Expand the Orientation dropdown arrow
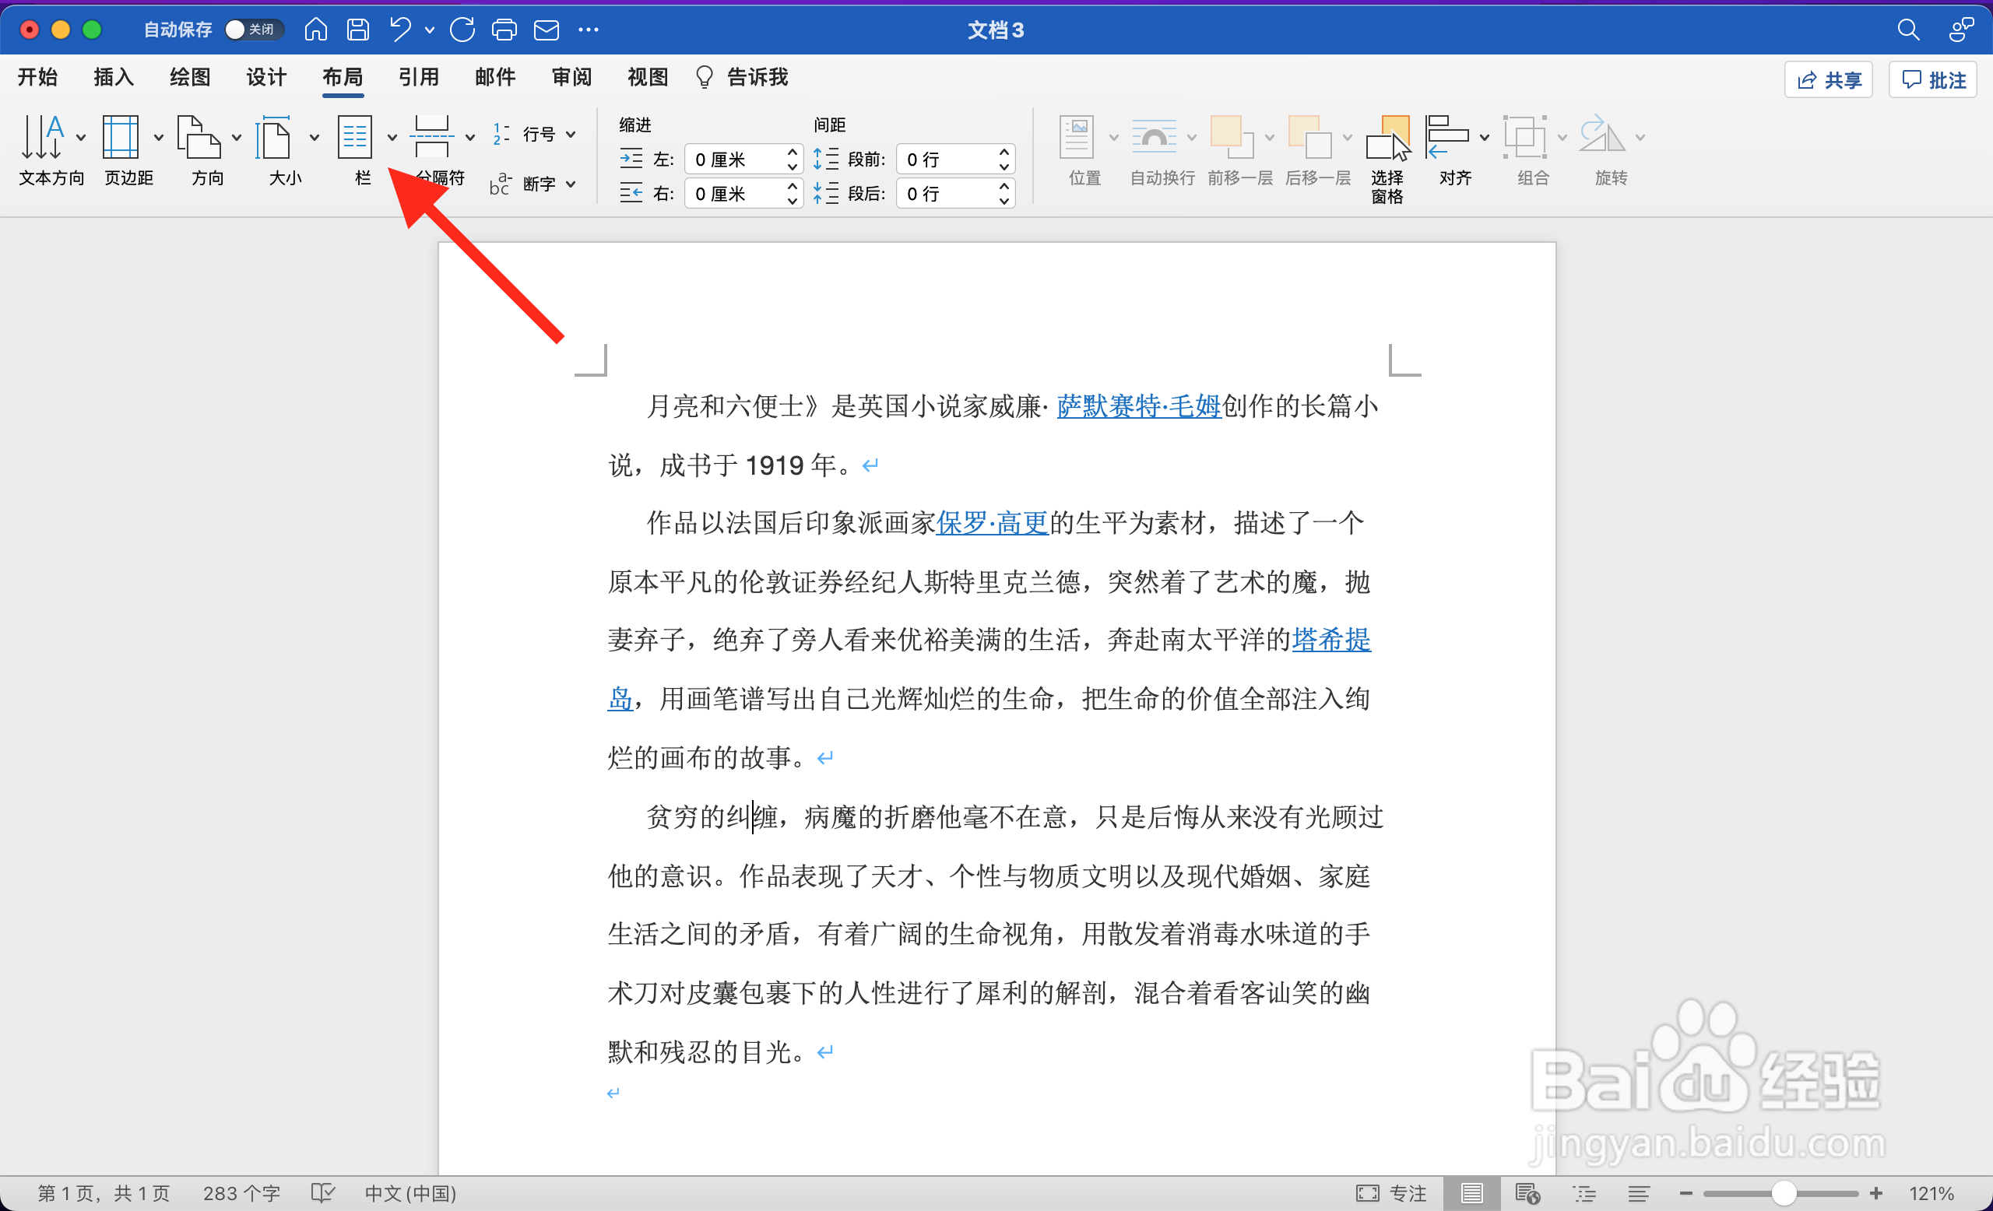 (x=236, y=138)
